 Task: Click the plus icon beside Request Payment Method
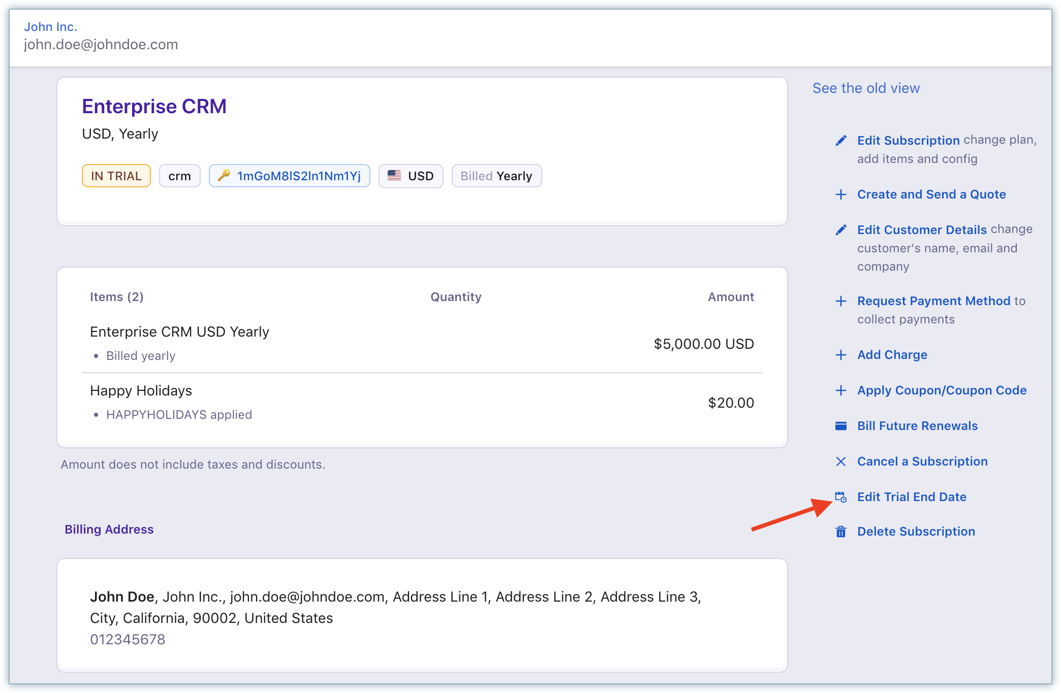pos(841,301)
